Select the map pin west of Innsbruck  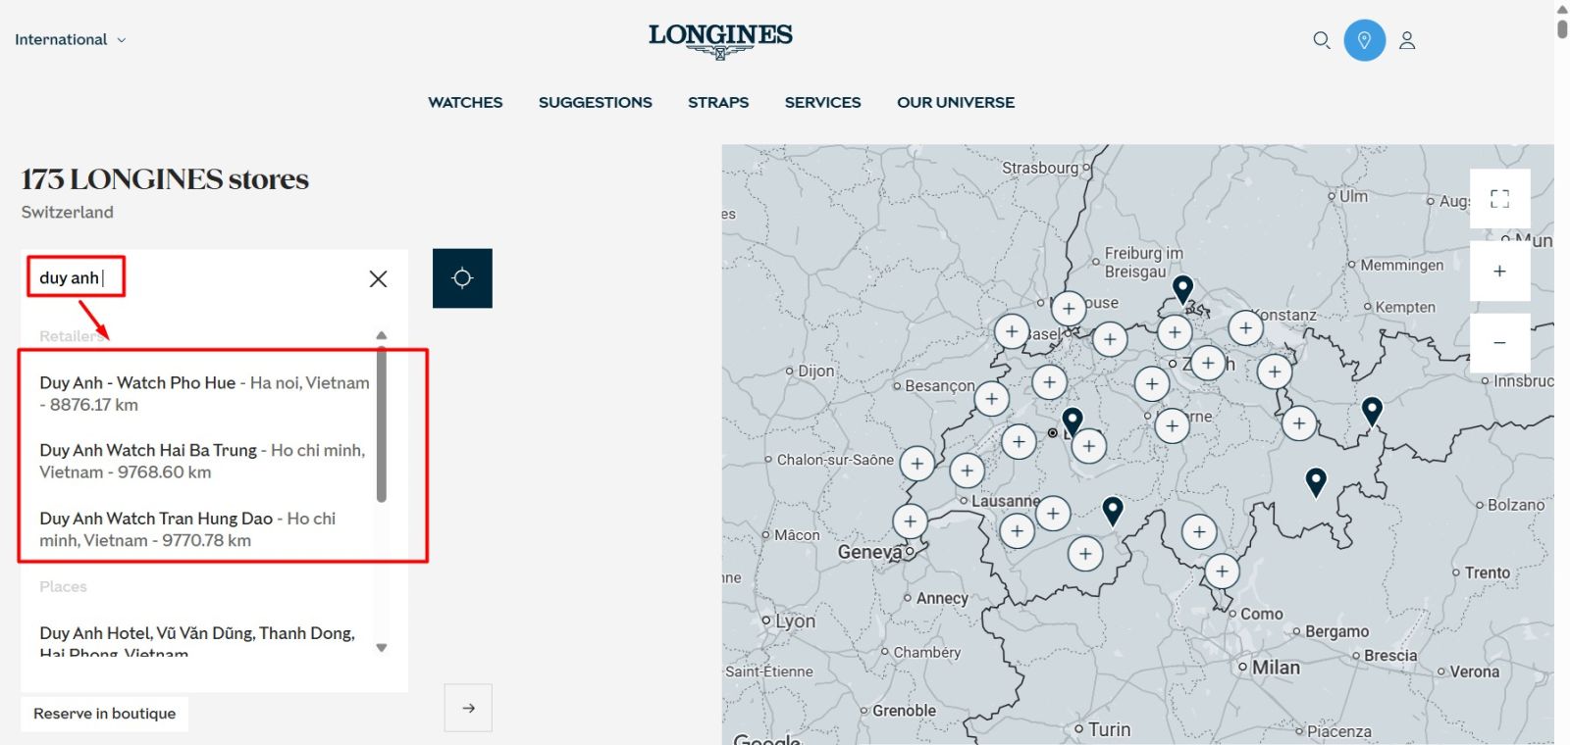[x=1372, y=412]
